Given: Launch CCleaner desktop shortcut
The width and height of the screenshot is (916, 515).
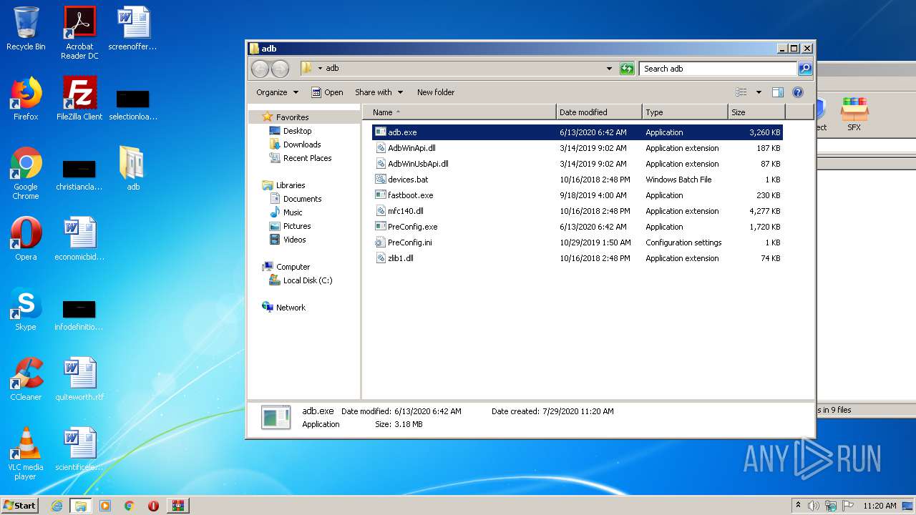Looking at the screenshot, I should click(26, 379).
